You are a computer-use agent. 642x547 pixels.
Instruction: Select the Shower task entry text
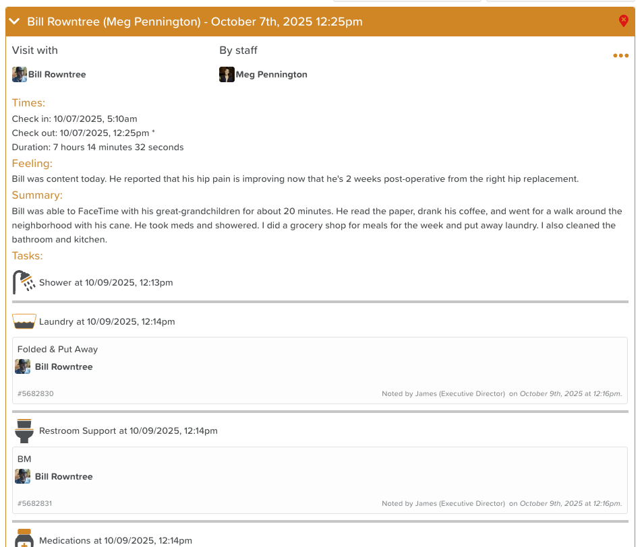pos(106,282)
